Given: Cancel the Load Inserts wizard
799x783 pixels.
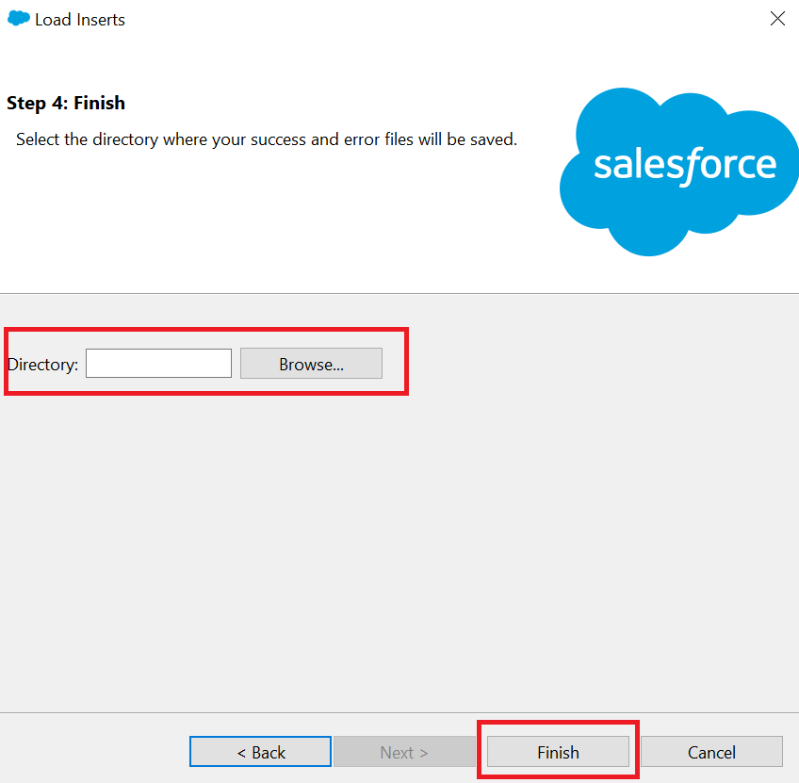Looking at the screenshot, I should coord(712,751).
